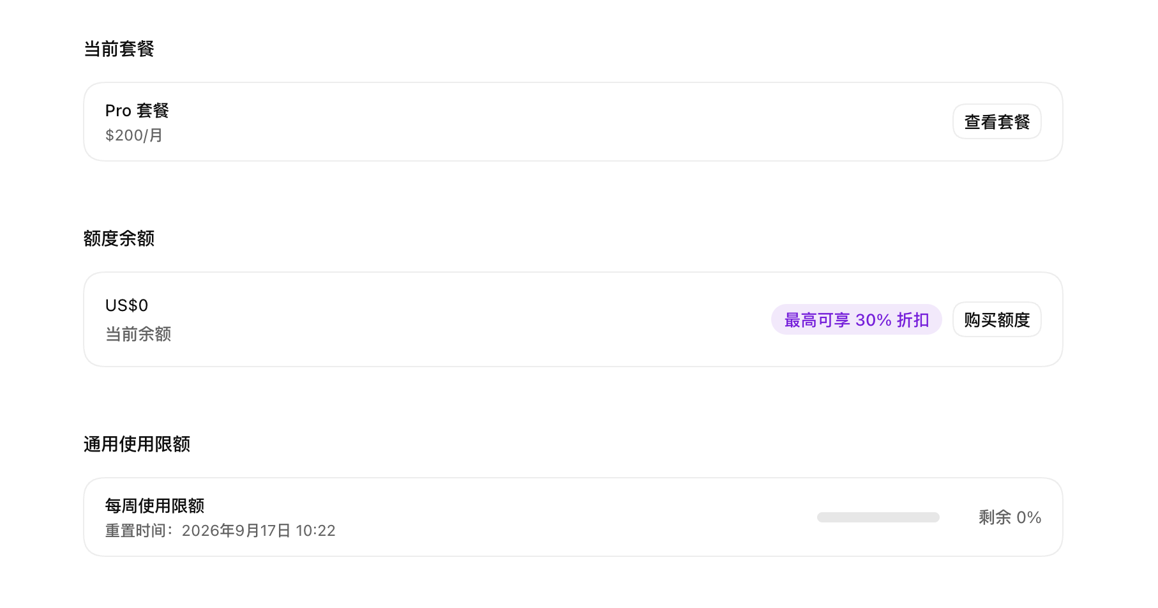Screen dimensions: 1158x608
Task: Click the weekly usage progress bar
Action: 878,517
